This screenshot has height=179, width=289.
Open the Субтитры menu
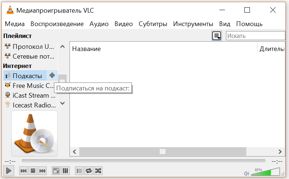[153, 24]
